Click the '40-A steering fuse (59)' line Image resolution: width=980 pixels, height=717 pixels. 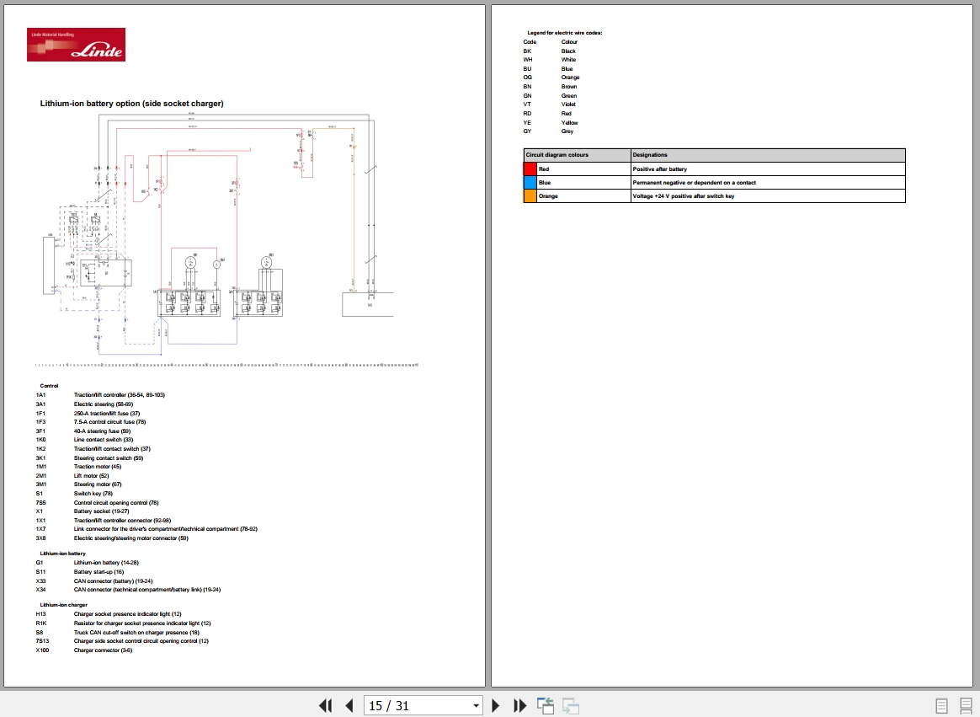(103, 431)
